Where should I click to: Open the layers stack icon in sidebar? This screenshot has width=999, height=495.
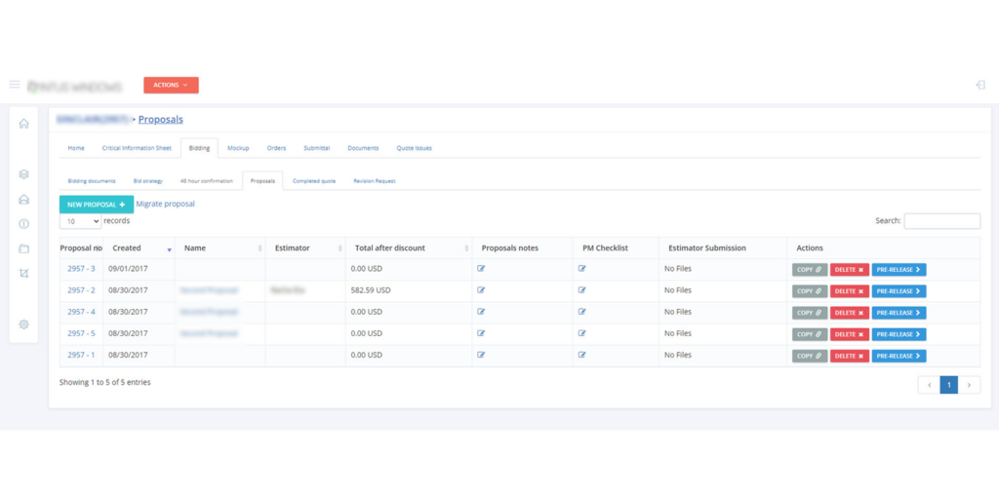(23, 174)
